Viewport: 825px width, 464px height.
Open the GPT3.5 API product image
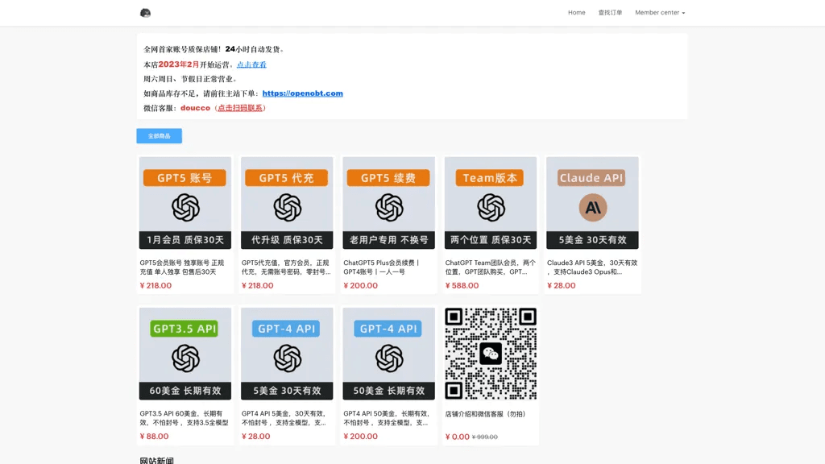pyautogui.click(x=185, y=354)
